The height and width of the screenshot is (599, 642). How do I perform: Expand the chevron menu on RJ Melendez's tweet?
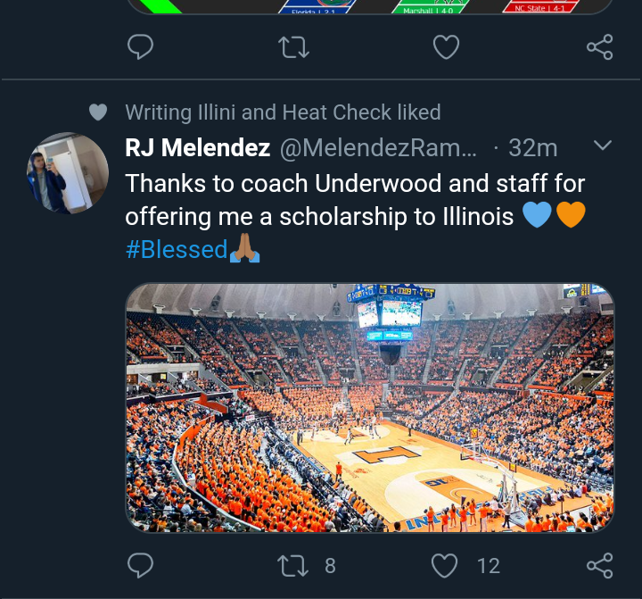[x=603, y=146]
